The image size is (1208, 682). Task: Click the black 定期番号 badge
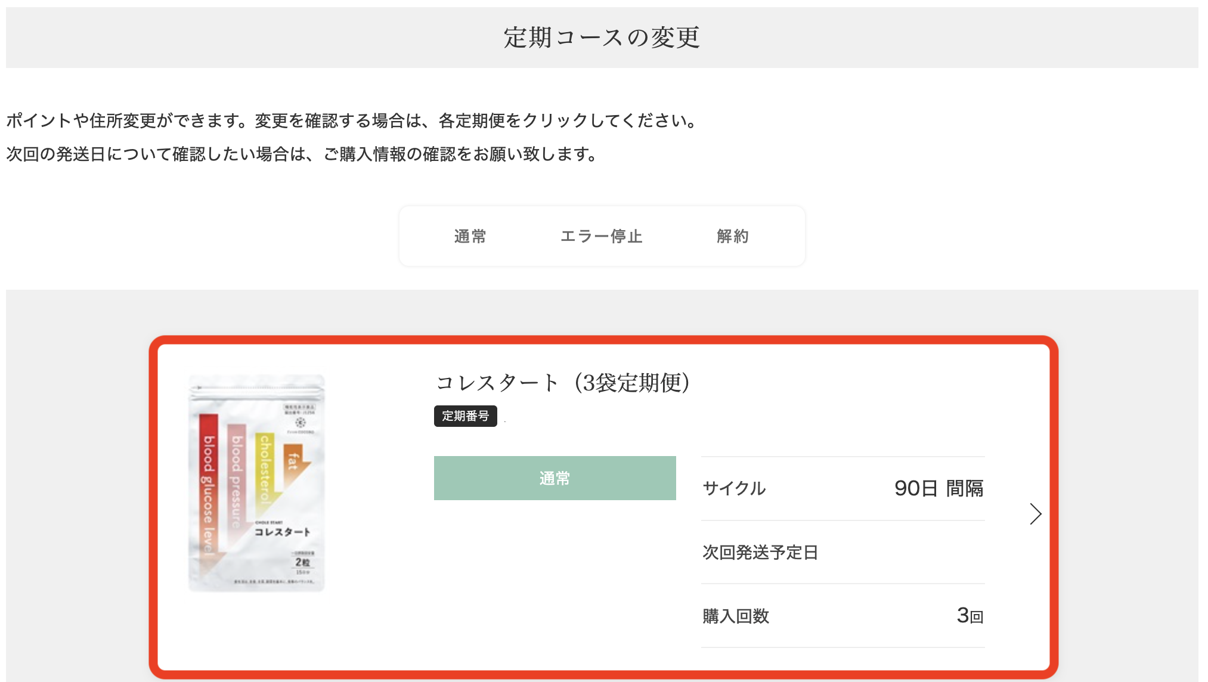[x=465, y=416]
